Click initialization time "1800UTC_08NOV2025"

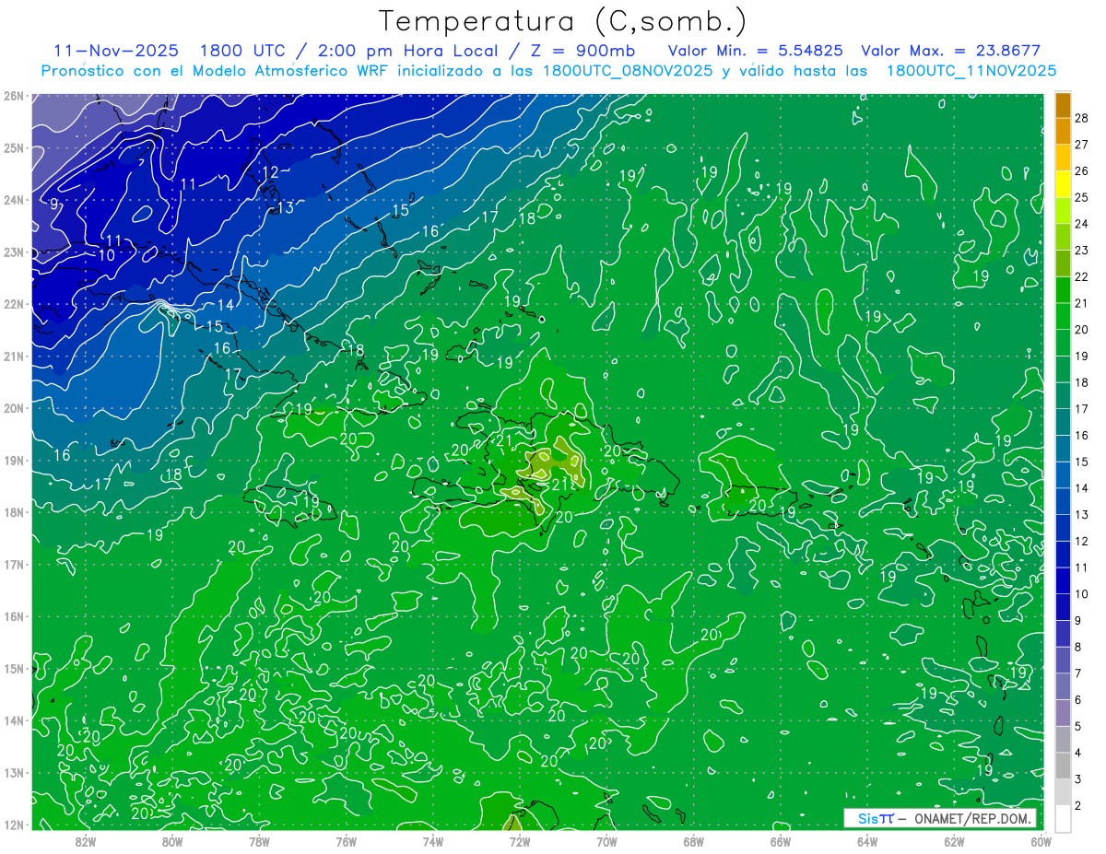coord(628,70)
